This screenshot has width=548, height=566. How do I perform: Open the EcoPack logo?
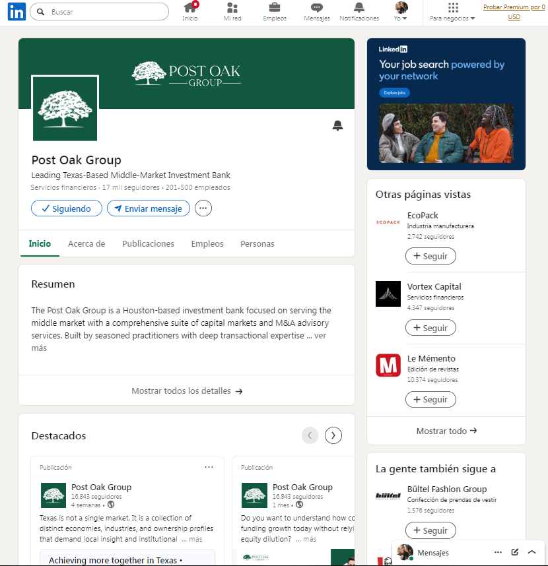(x=388, y=222)
